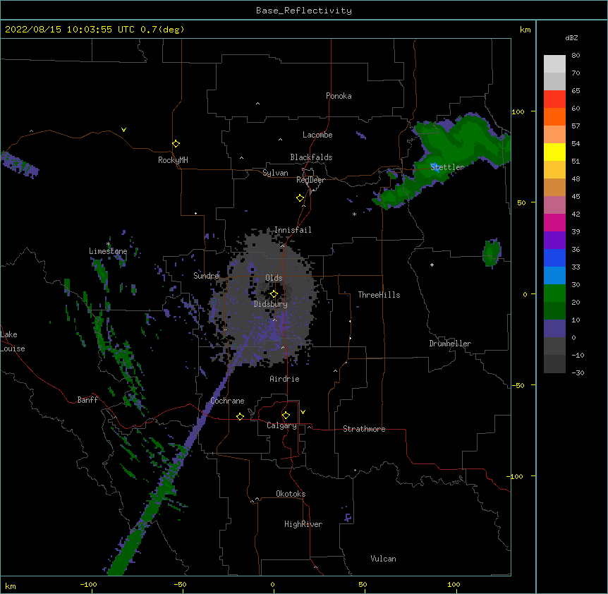
Task: Click the RedDeer city label
Action: click(x=310, y=180)
